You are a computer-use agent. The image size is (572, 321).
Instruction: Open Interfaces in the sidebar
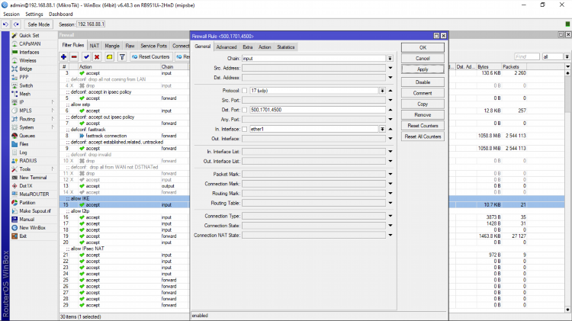(x=29, y=52)
